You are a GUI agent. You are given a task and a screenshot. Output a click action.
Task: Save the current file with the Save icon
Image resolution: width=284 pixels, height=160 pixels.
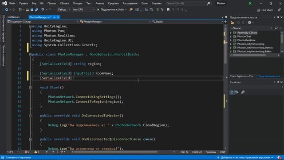pyautogui.click(x=32, y=10)
